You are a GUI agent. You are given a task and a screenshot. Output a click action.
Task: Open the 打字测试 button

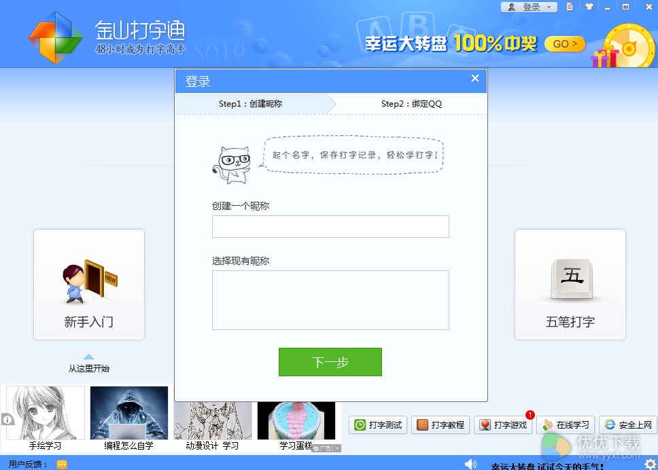click(378, 424)
